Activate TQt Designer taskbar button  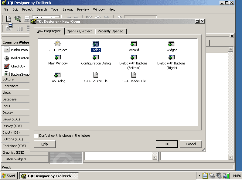click(49, 176)
